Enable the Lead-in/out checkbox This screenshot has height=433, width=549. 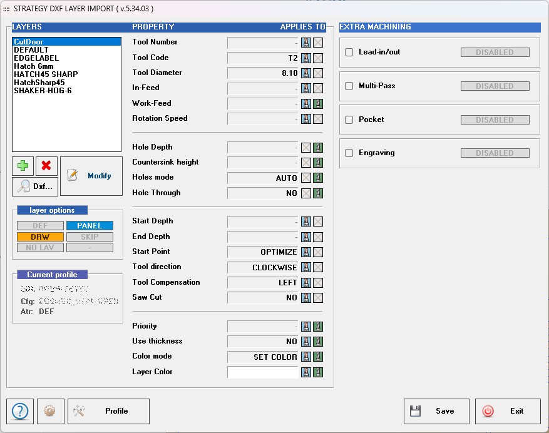349,52
